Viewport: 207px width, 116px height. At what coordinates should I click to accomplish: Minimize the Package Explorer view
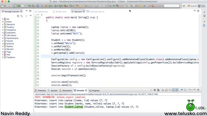pyautogui.click(x=27, y=11)
